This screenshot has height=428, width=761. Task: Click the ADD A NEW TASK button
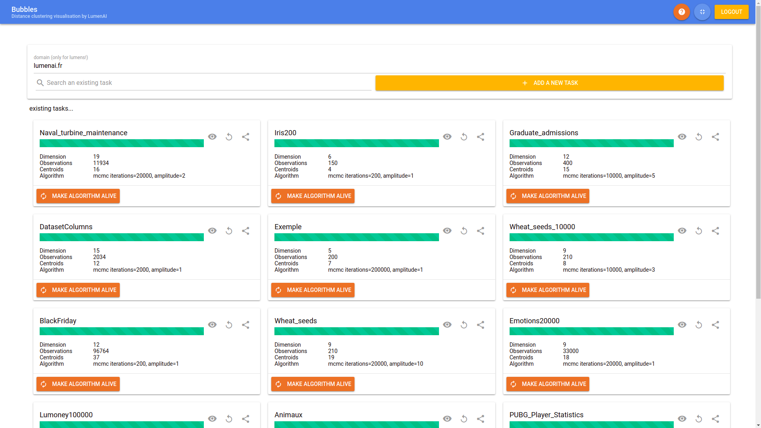(549, 83)
